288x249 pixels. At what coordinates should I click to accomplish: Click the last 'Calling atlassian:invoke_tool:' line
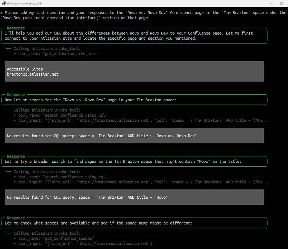coord(47,233)
